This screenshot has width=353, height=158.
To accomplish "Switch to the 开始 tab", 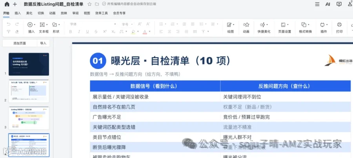I will click(6, 13).
